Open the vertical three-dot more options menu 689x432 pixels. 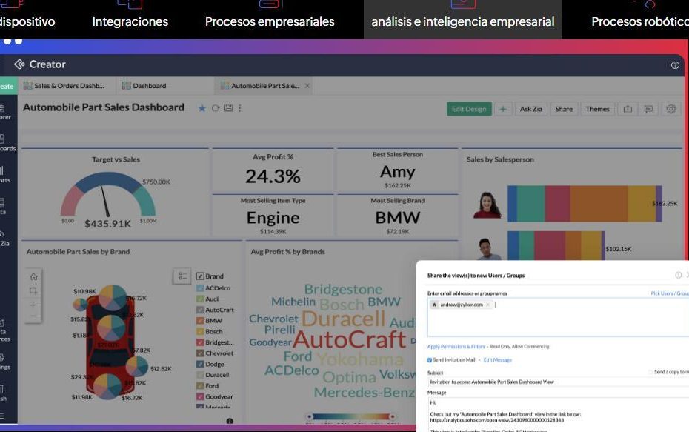[x=240, y=108]
